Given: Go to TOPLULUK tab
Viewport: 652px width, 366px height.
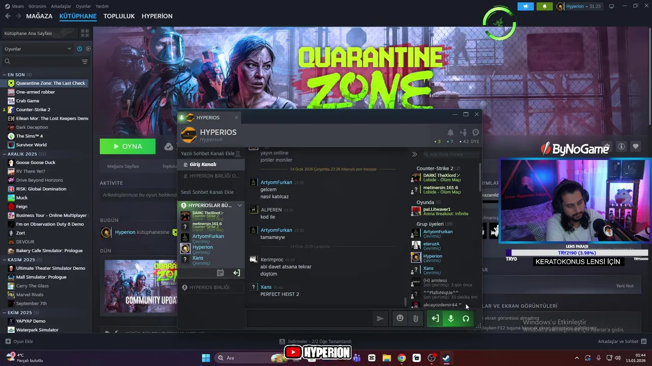Looking at the screenshot, I should coord(119,16).
